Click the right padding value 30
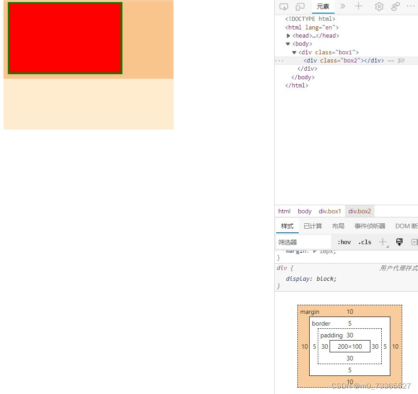This screenshot has width=418, height=394. pos(375,346)
